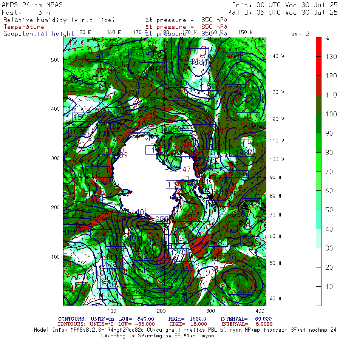Click the '300' y-axis tick label on left
The height and width of the screenshot is (340, 340).
(55, 158)
